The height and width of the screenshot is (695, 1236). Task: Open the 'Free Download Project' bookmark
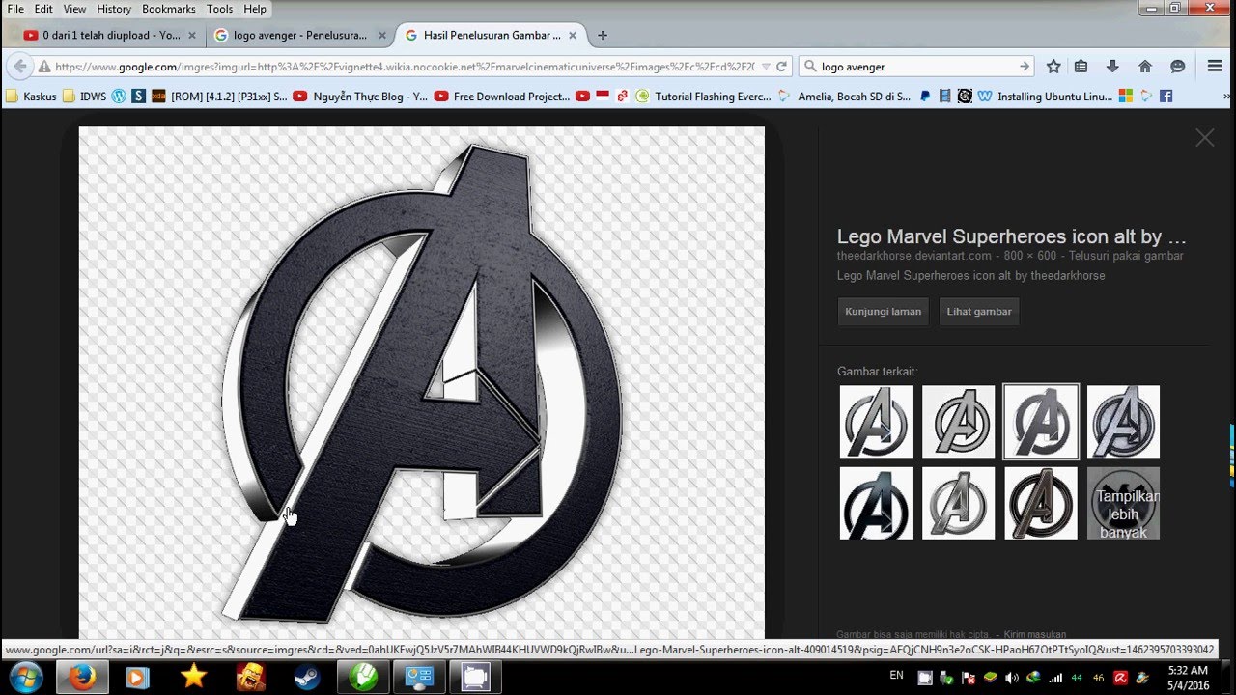click(x=503, y=97)
